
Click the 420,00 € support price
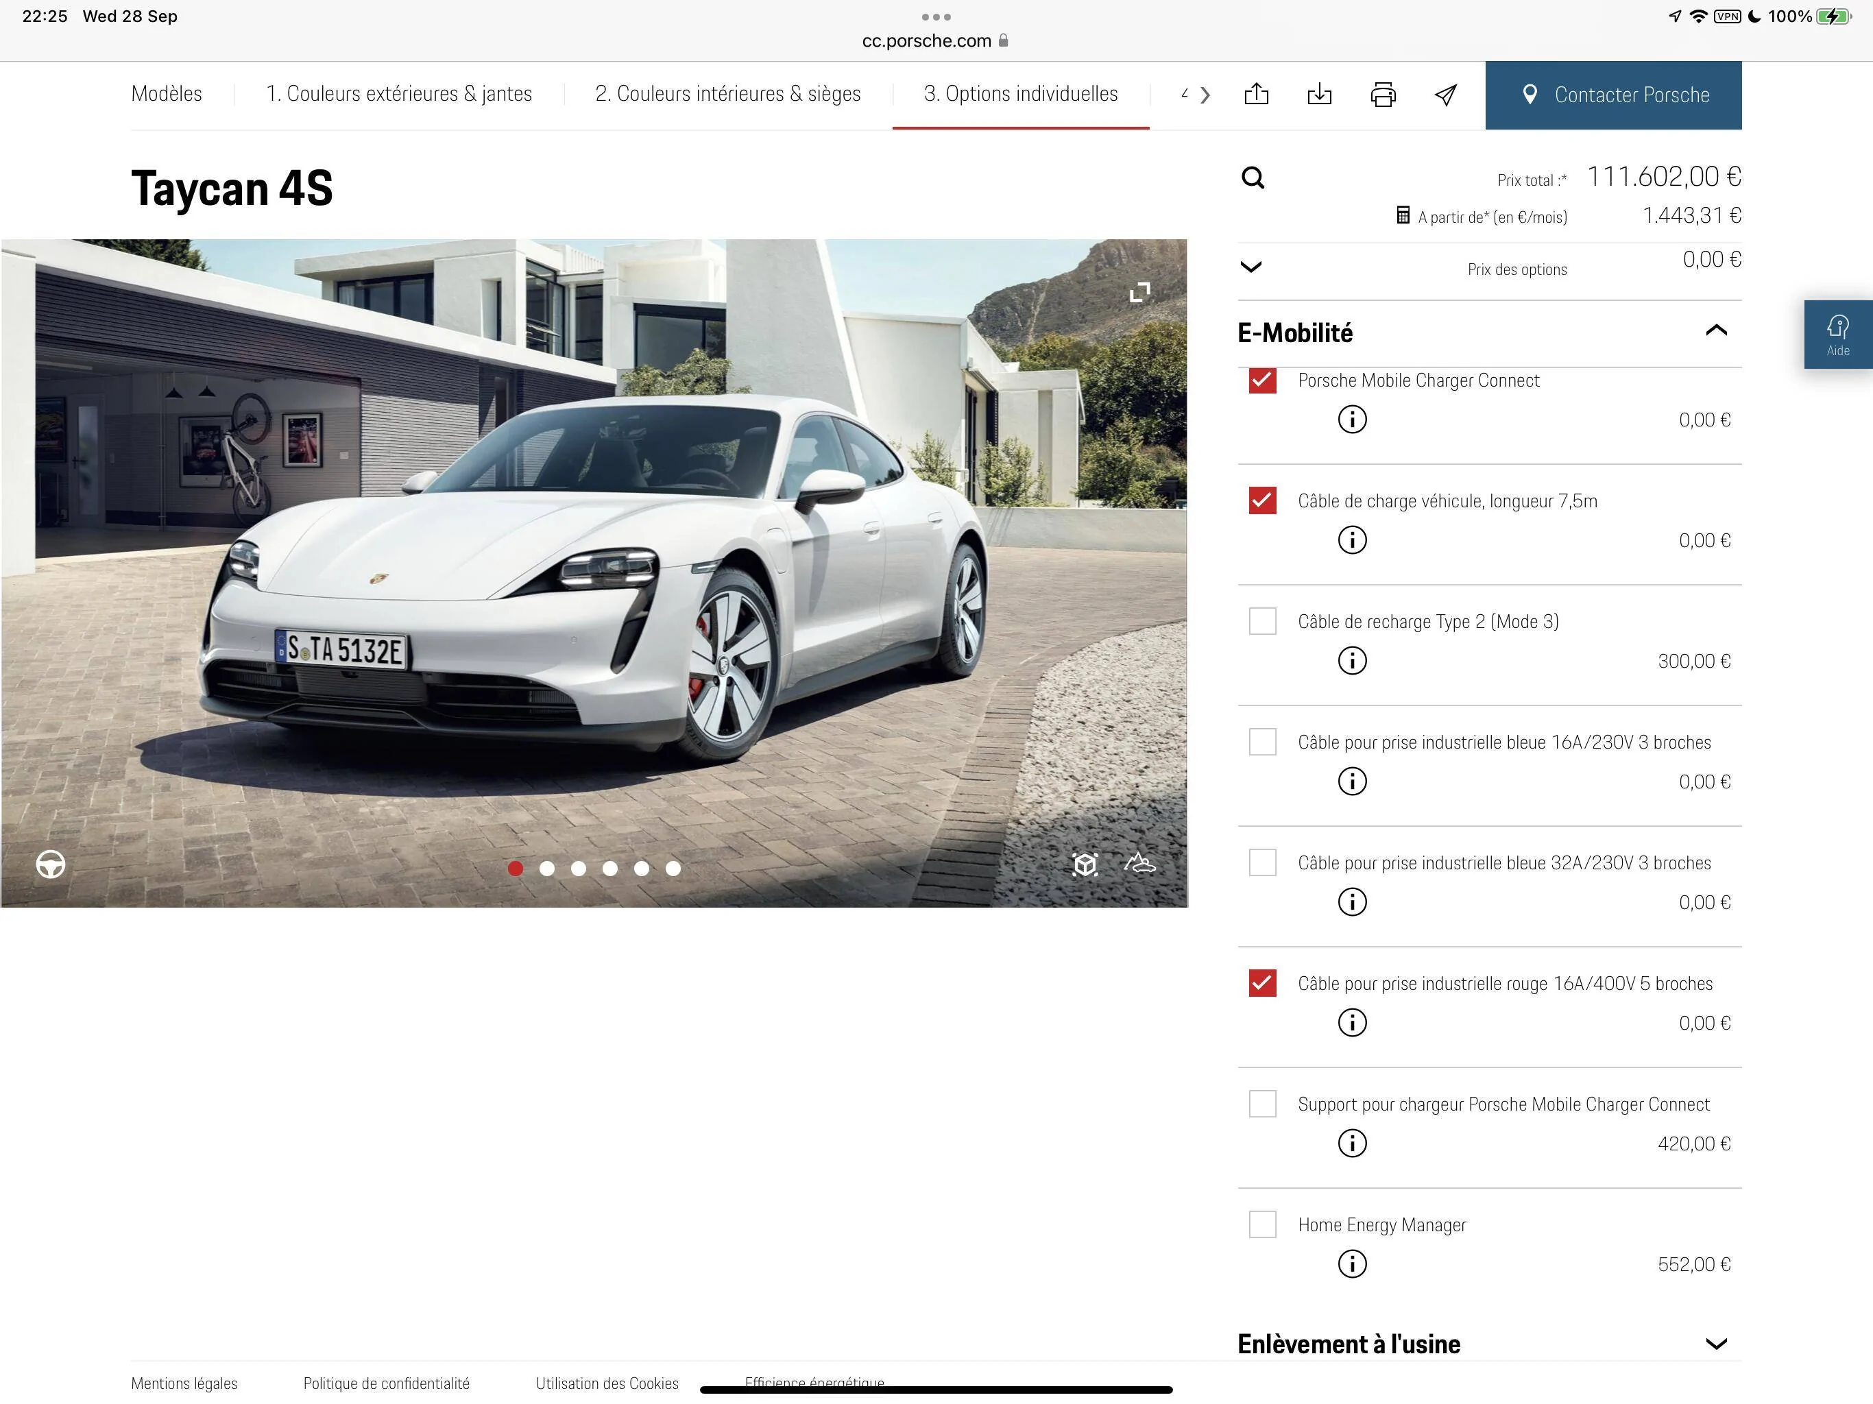coord(1693,1144)
